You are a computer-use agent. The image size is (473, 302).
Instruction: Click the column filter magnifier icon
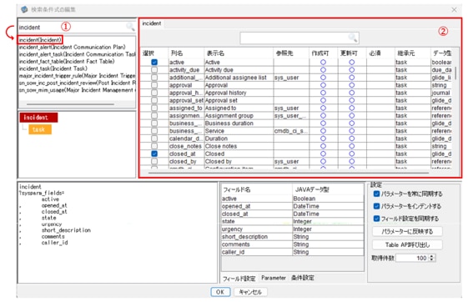tap(353, 38)
